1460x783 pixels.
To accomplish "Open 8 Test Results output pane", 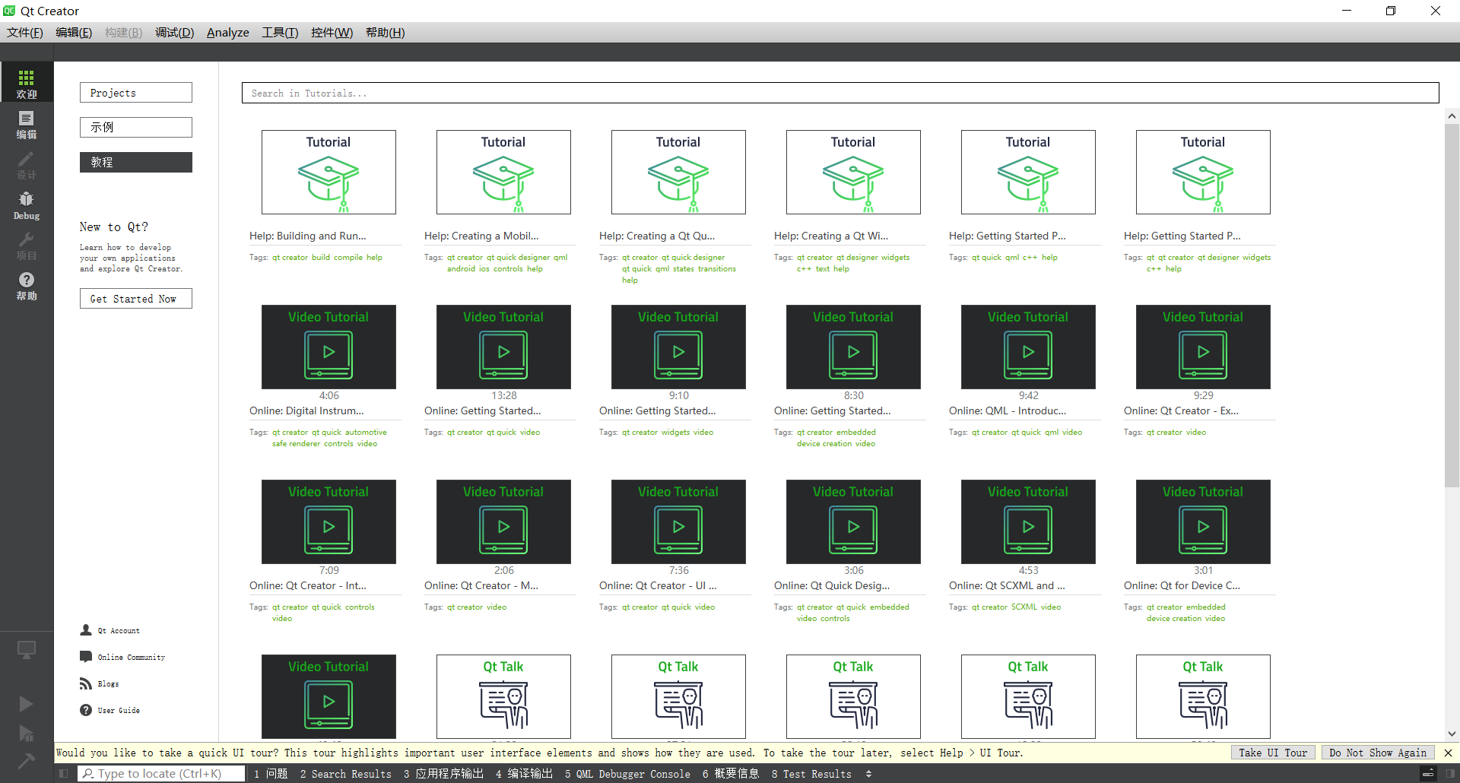I will tap(811, 774).
